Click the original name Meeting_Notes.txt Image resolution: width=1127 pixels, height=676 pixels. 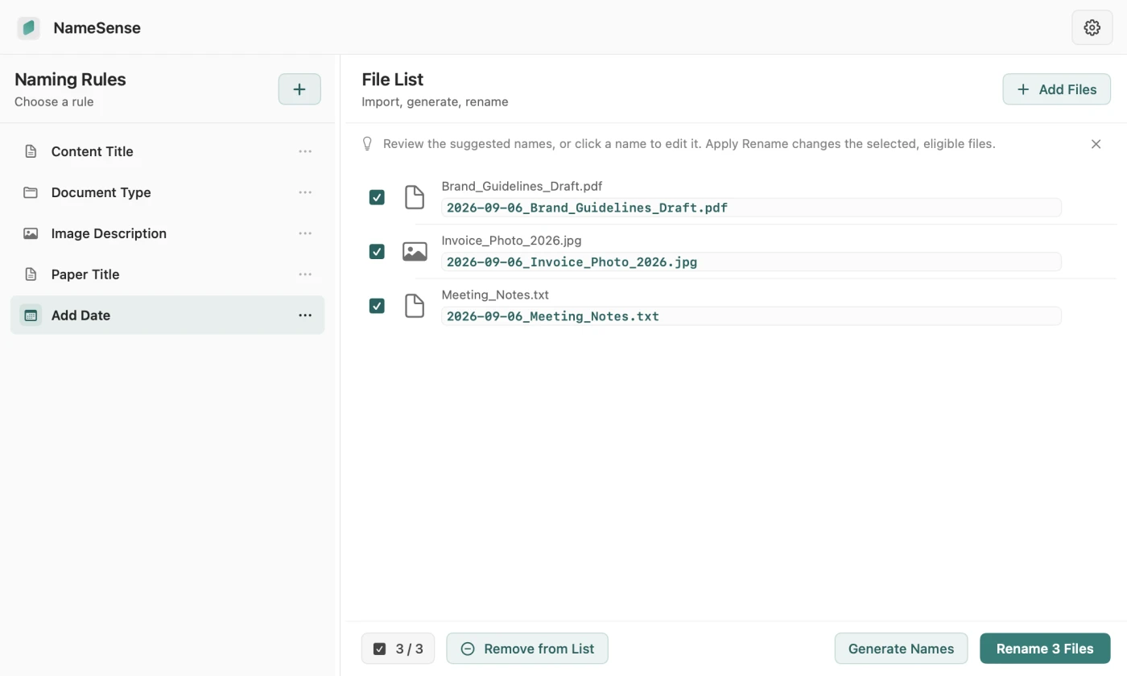click(x=495, y=295)
